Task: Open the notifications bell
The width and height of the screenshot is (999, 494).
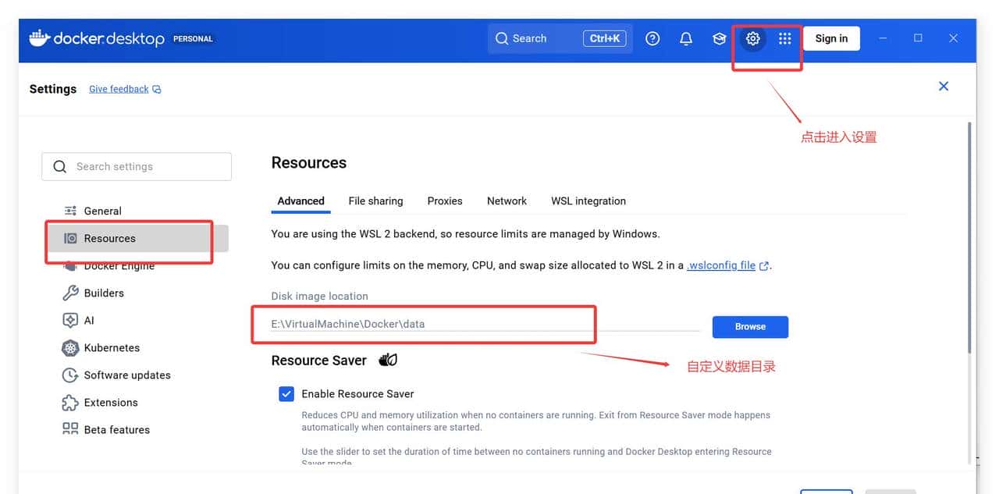Action: point(686,37)
